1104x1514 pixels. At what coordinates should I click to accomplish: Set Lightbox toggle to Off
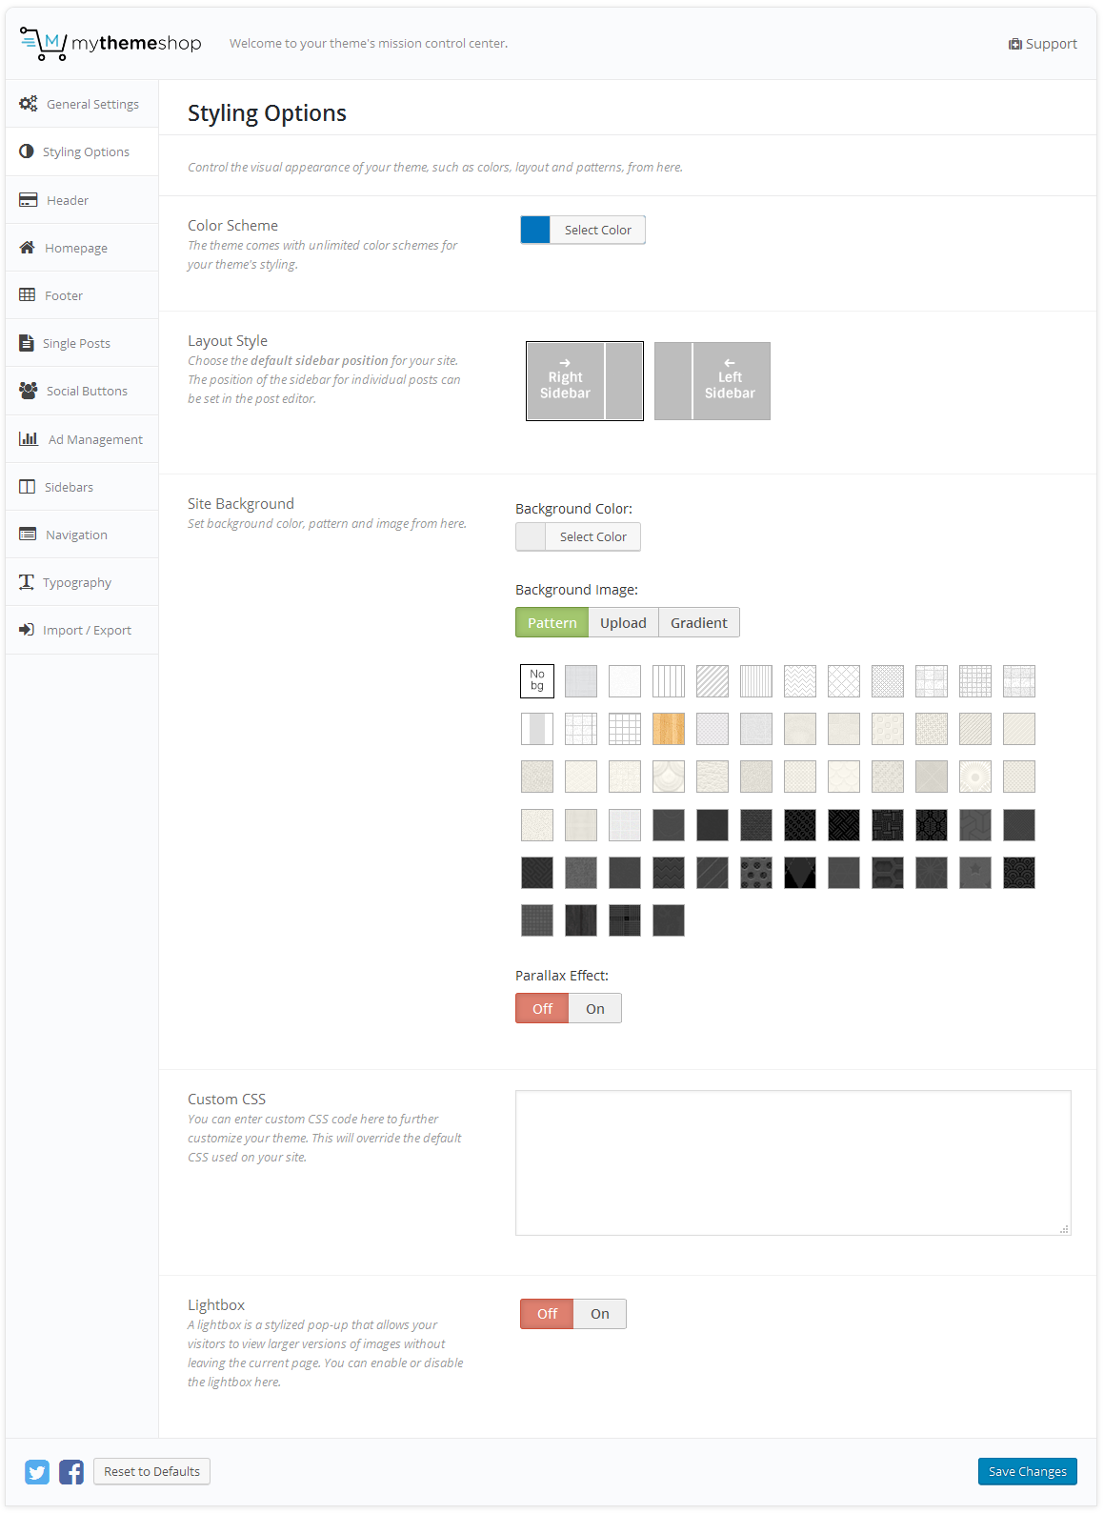[x=547, y=1314]
